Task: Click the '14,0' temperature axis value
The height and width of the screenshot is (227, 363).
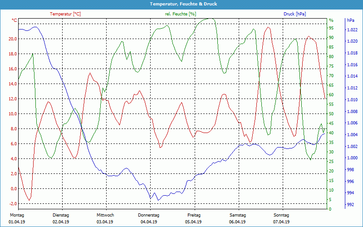Action: (x=13, y=84)
